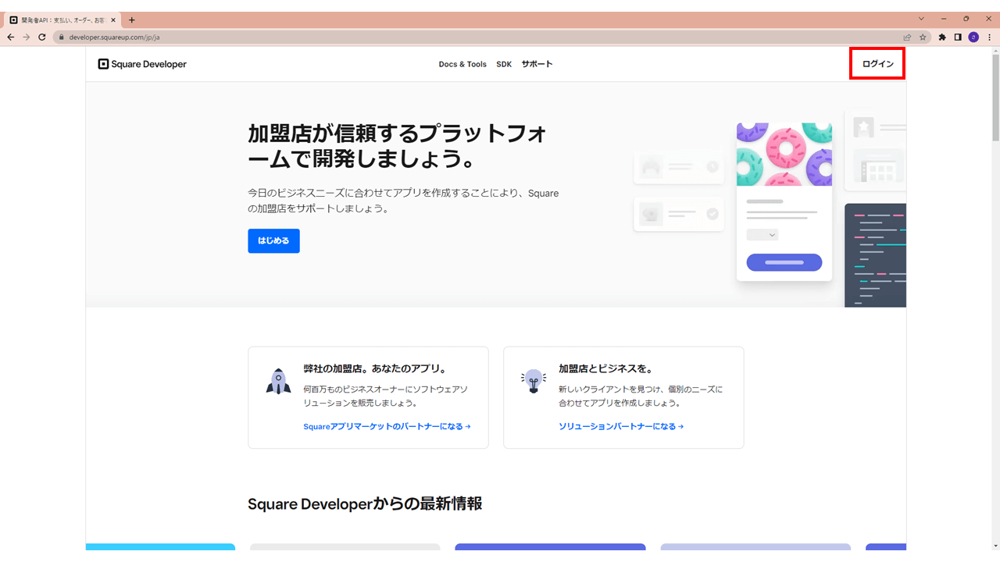The image size is (1000, 562).
Task: Reload the current page
Action: pos(42,37)
